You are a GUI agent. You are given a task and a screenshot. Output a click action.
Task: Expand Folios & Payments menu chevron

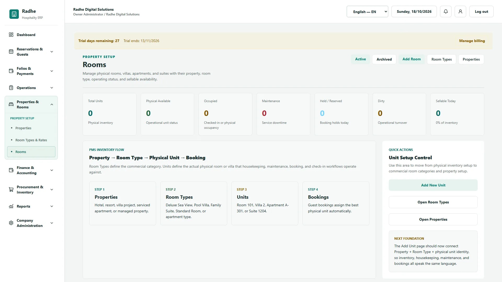pyautogui.click(x=52, y=71)
